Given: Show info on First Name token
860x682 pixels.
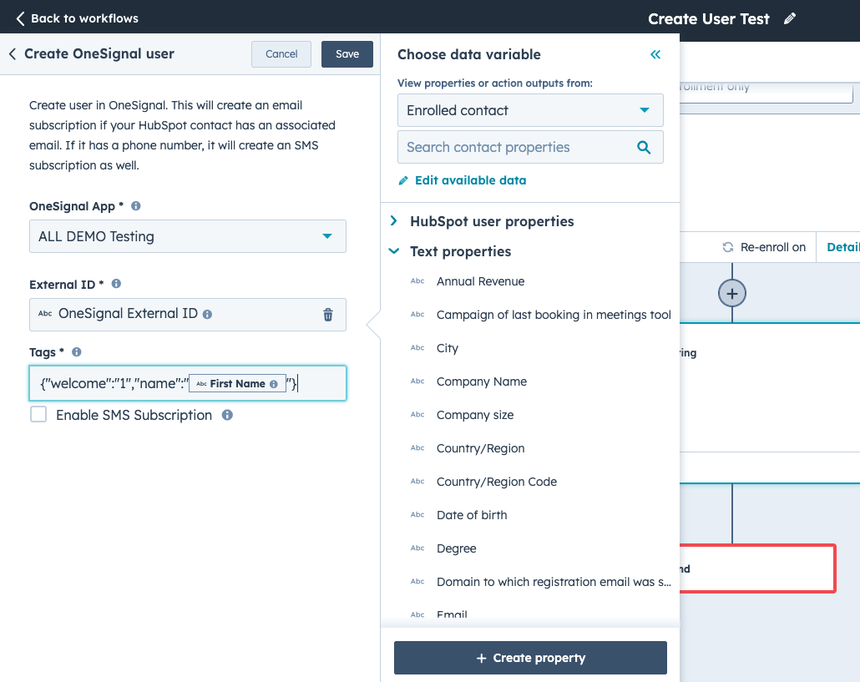Looking at the screenshot, I should coord(274,384).
